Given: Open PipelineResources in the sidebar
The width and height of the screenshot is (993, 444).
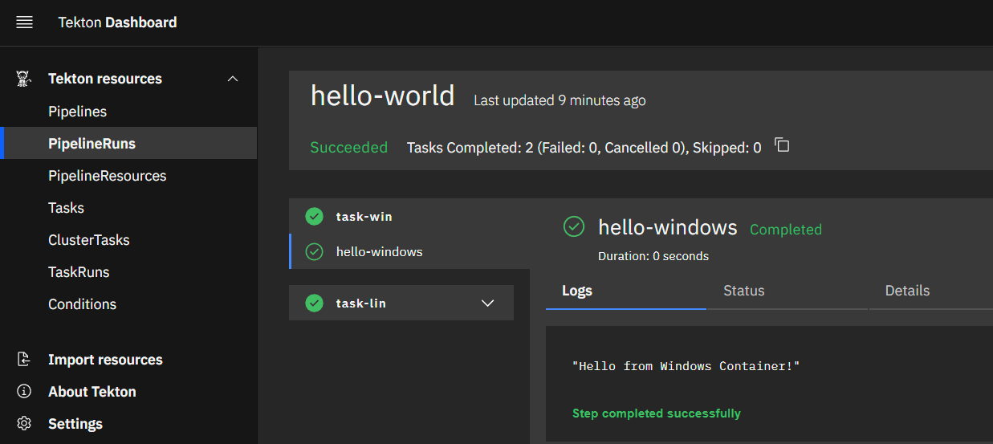Looking at the screenshot, I should pos(128,176).
